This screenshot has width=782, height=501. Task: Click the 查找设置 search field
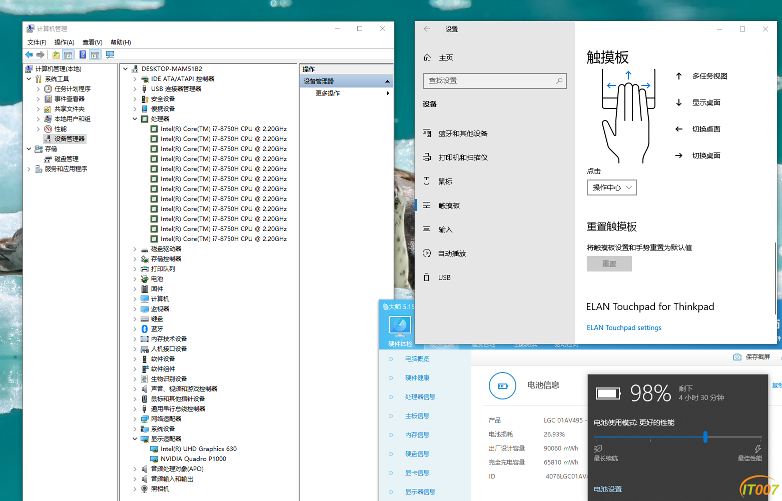(x=494, y=80)
